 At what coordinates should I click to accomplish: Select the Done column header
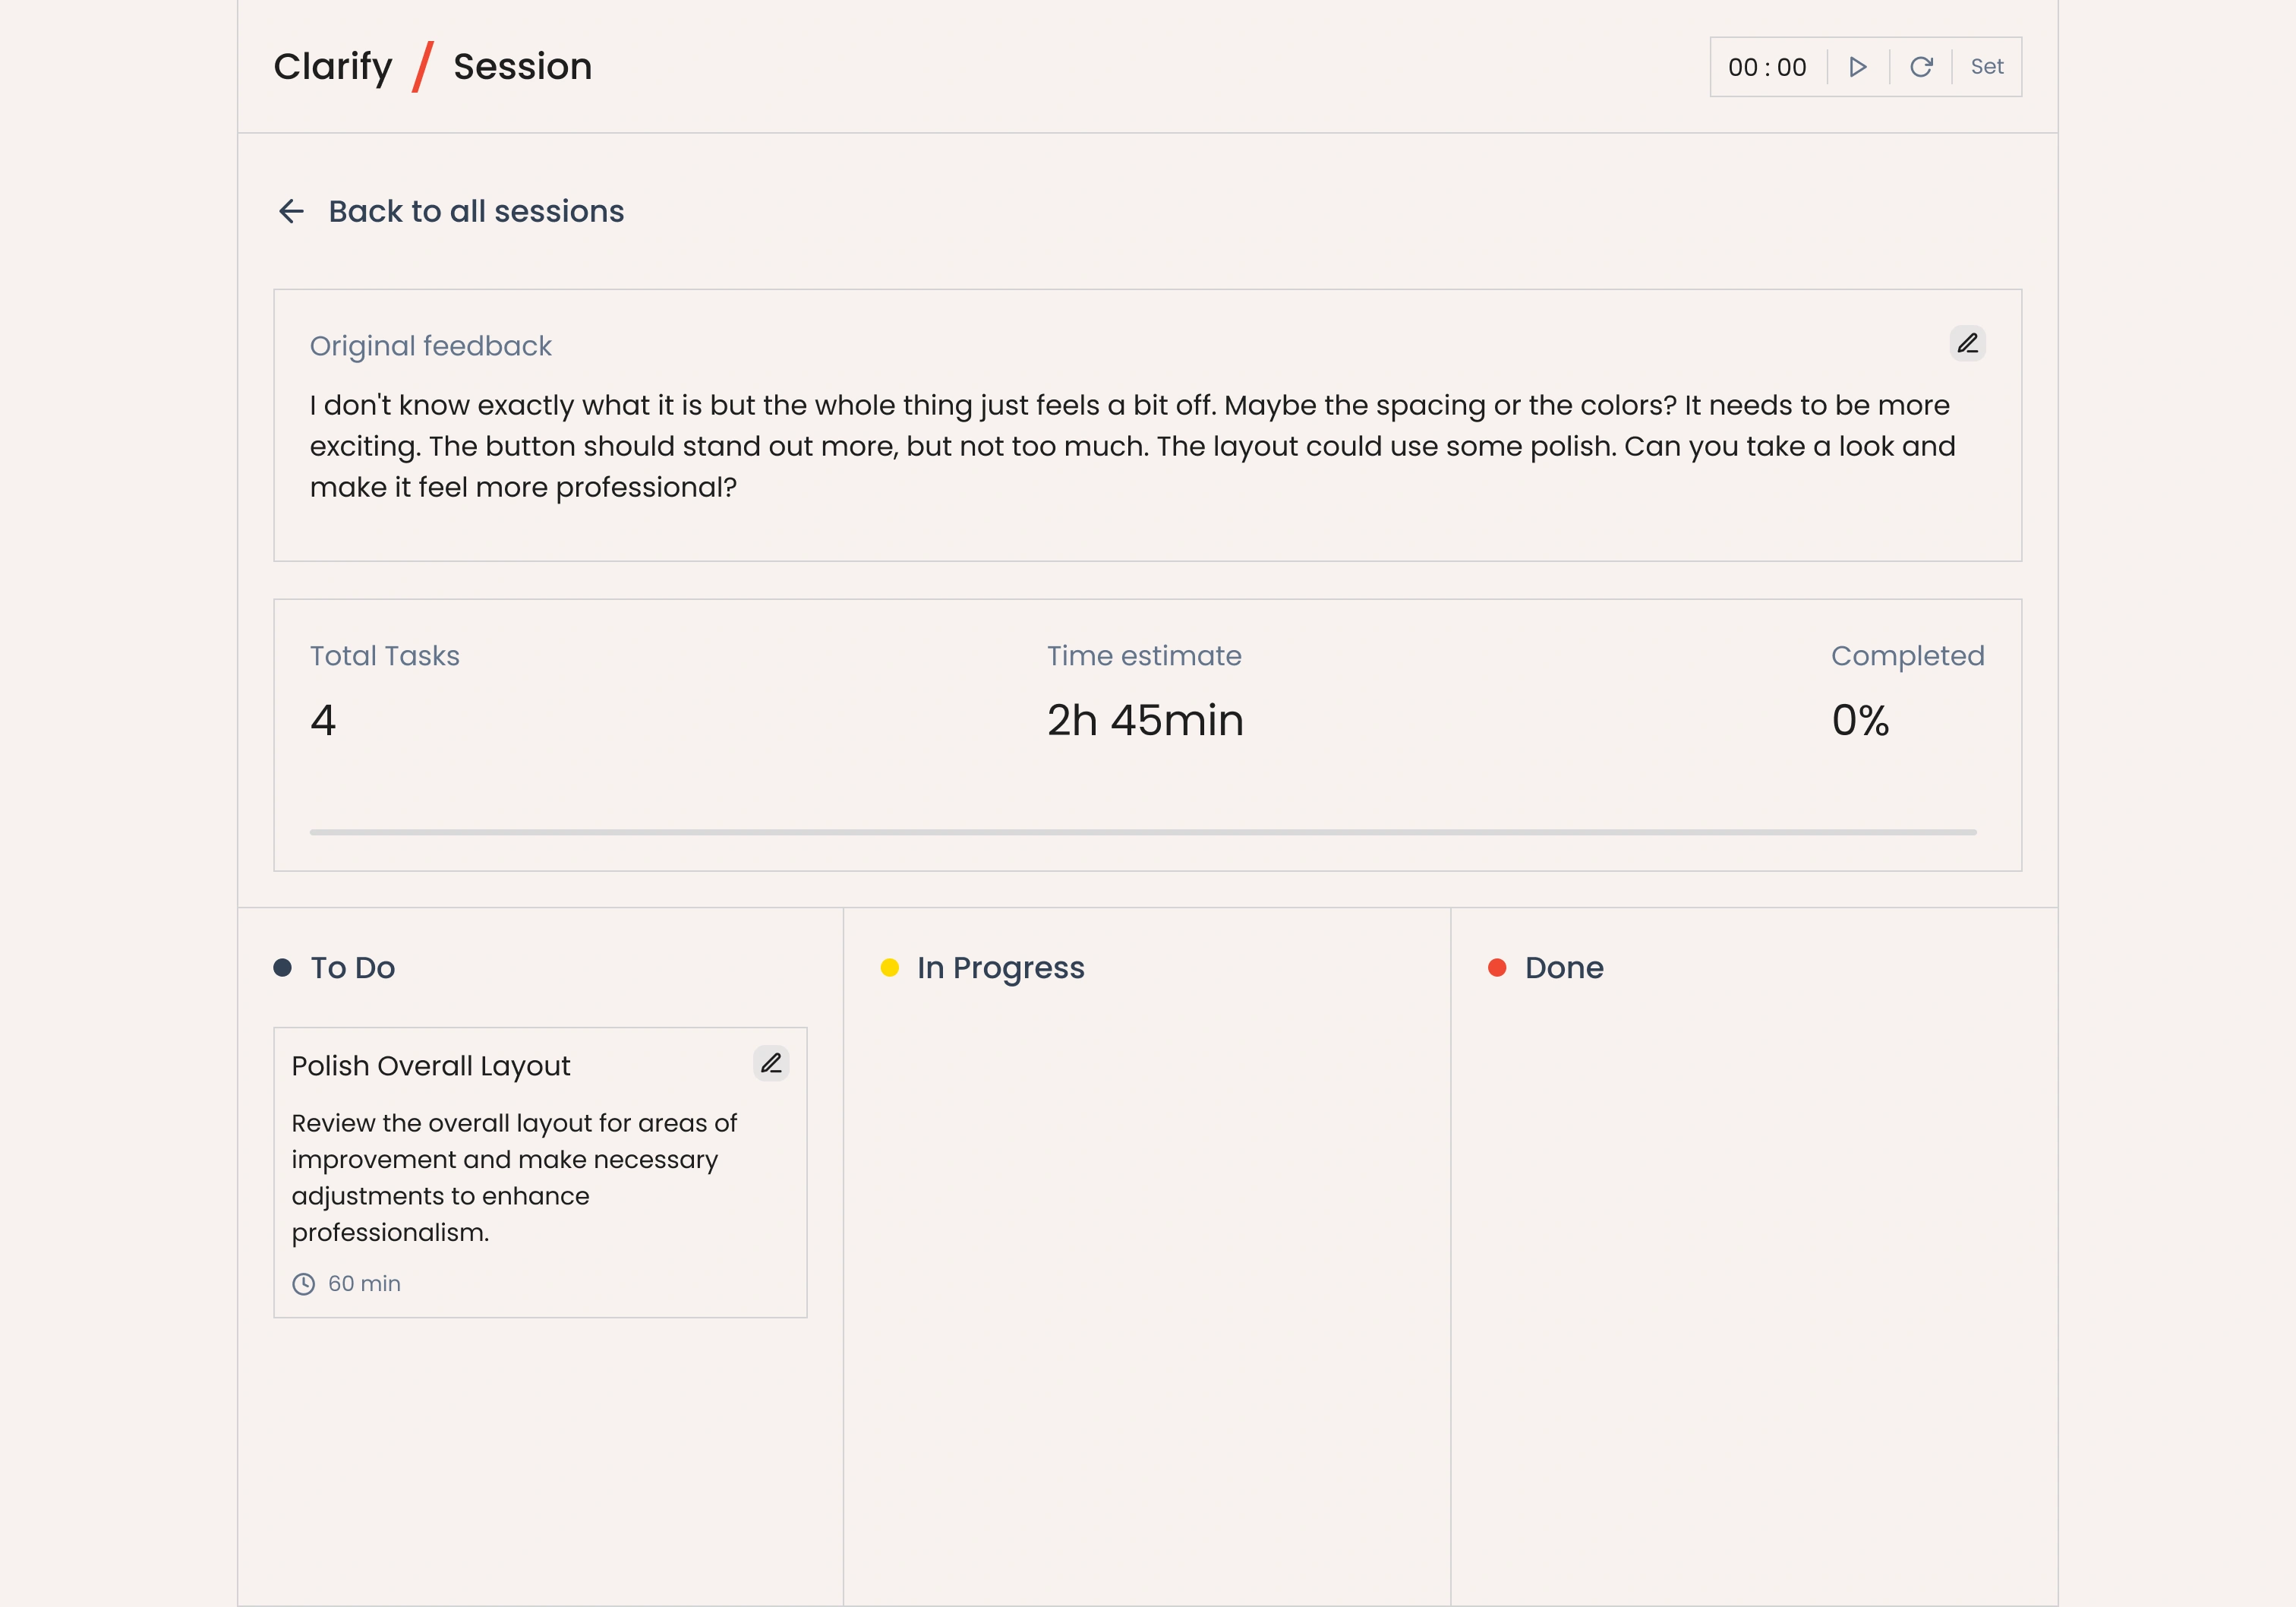point(1564,967)
